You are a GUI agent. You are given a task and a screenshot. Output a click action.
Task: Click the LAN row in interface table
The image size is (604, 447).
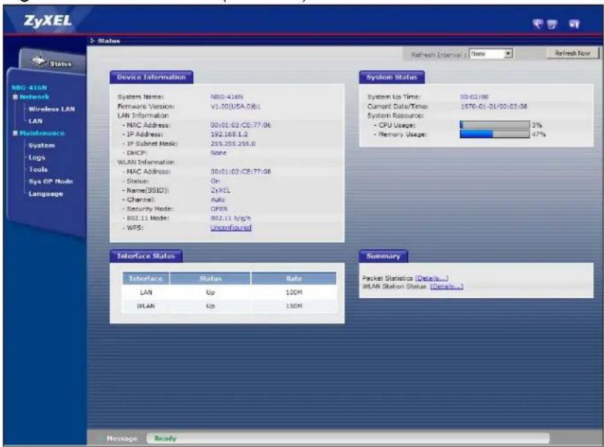pyautogui.click(x=229, y=292)
